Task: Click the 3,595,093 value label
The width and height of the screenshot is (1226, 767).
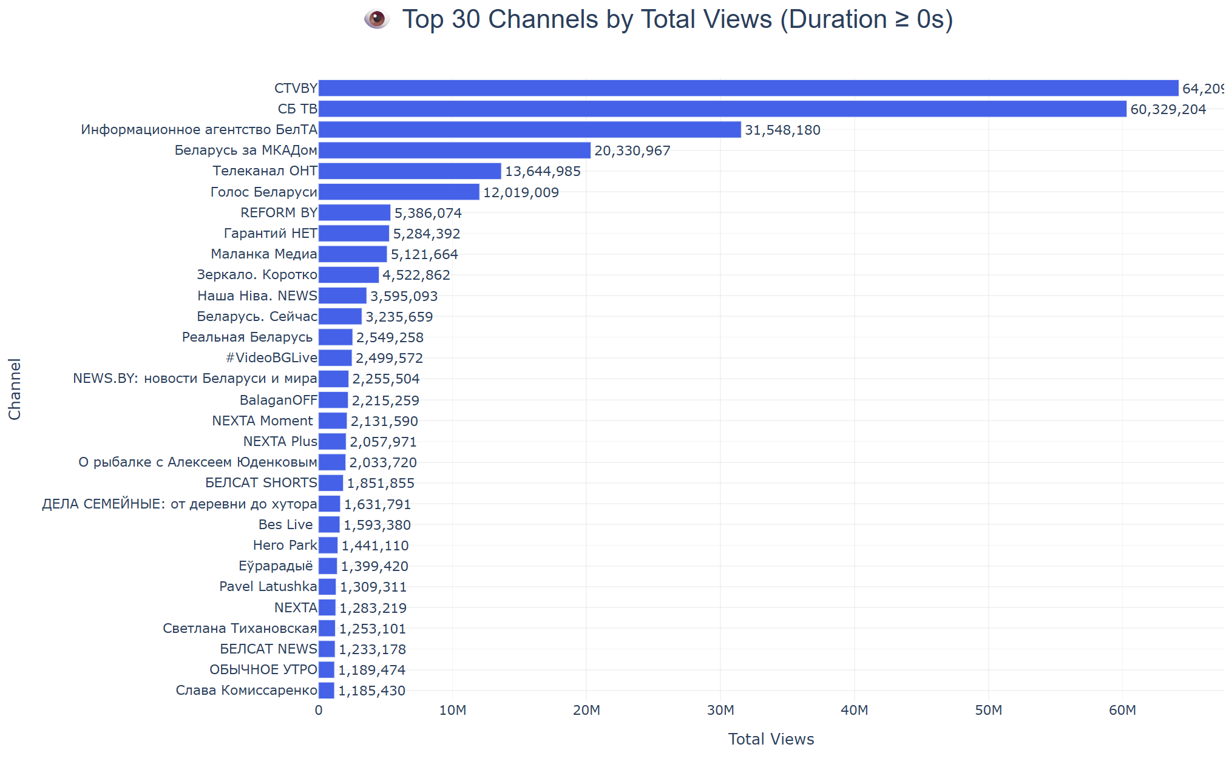Action: tap(404, 296)
